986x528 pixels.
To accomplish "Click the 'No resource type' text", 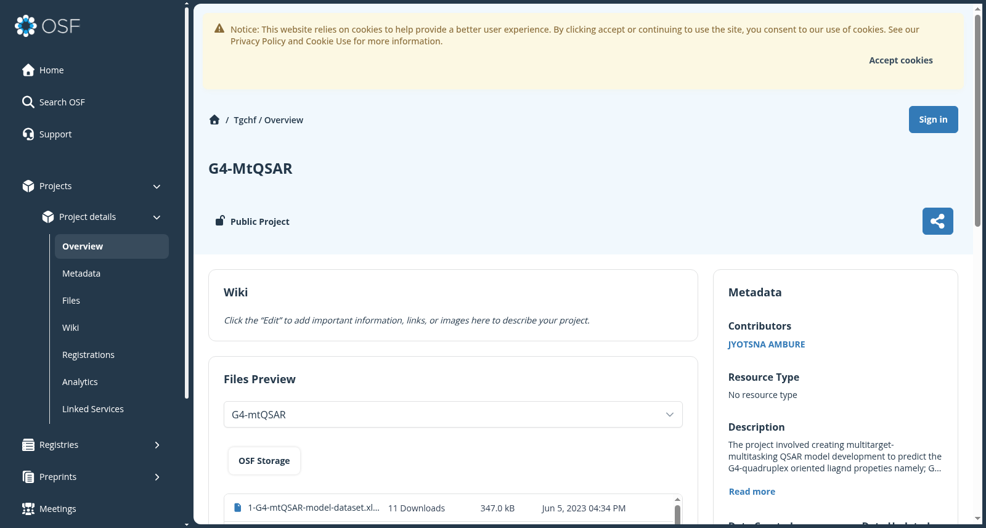I will pyautogui.click(x=762, y=395).
